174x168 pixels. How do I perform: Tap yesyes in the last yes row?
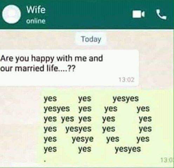coord(128,149)
